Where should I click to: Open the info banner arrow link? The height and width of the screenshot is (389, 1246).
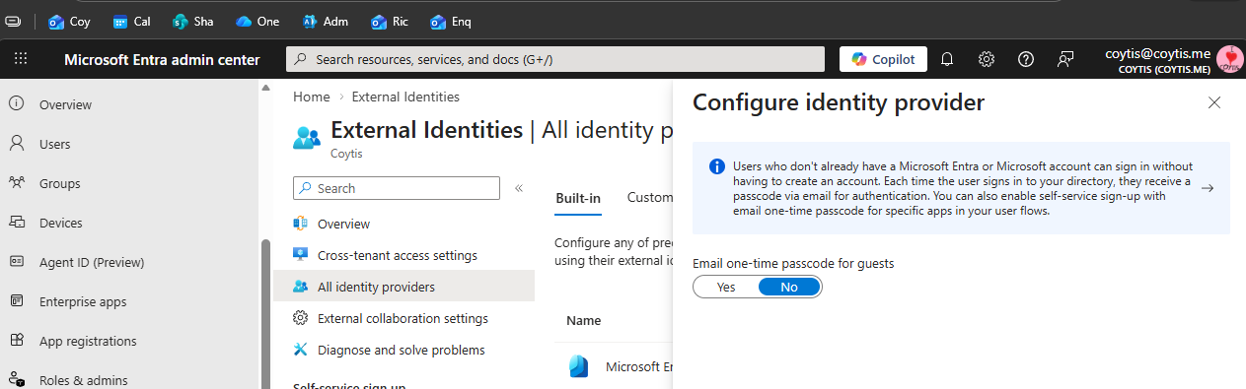click(1208, 188)
